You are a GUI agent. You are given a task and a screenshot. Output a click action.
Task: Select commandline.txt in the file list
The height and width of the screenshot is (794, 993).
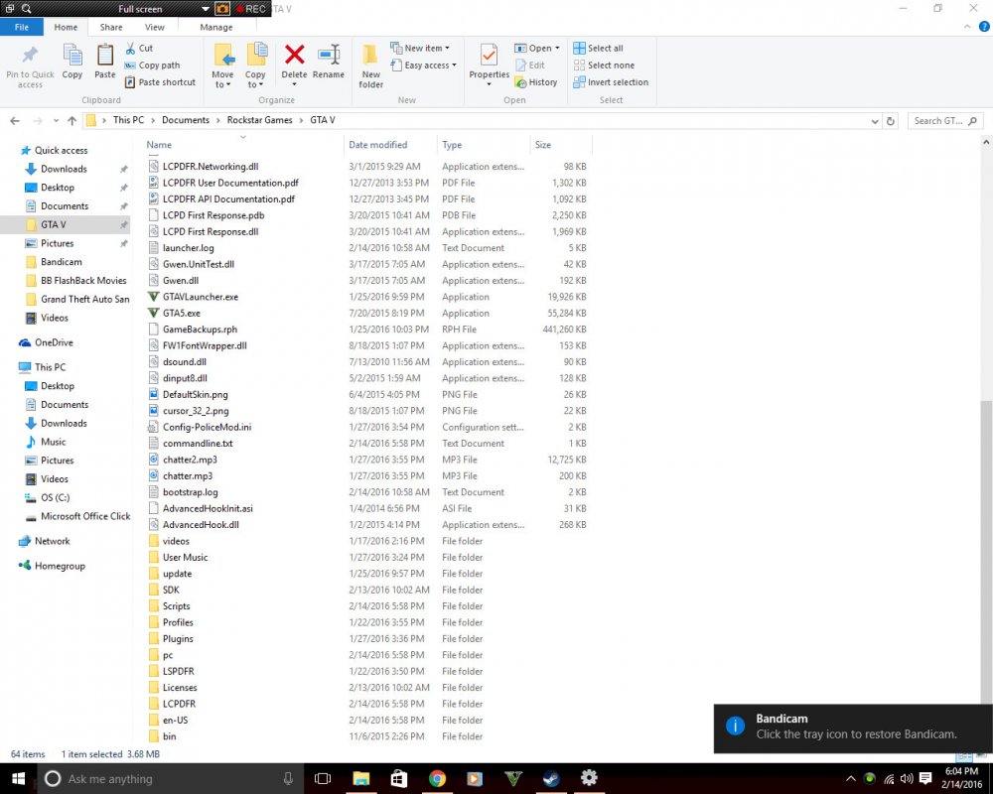[198, 444]
